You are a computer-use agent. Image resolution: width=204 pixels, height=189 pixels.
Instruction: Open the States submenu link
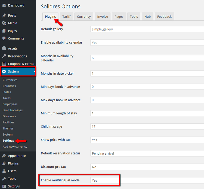click(7, 92)
